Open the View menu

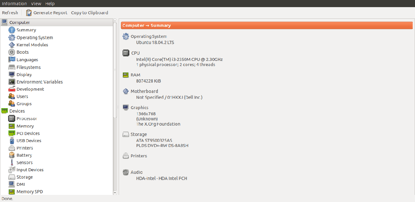36,4
